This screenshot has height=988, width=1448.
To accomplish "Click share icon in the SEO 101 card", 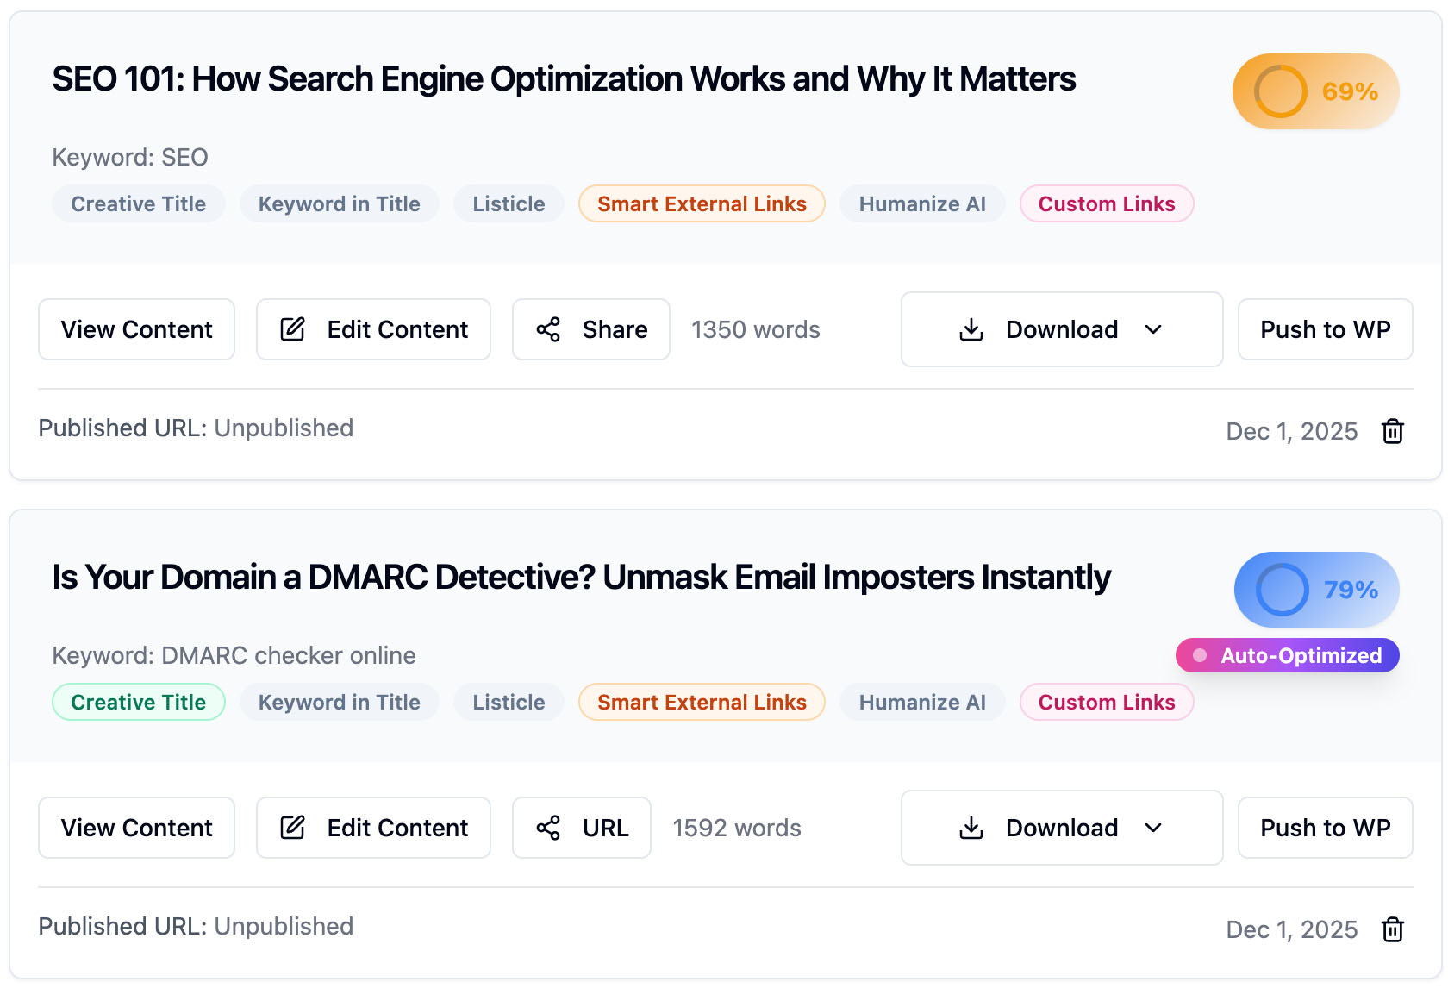I will [548, 329].
